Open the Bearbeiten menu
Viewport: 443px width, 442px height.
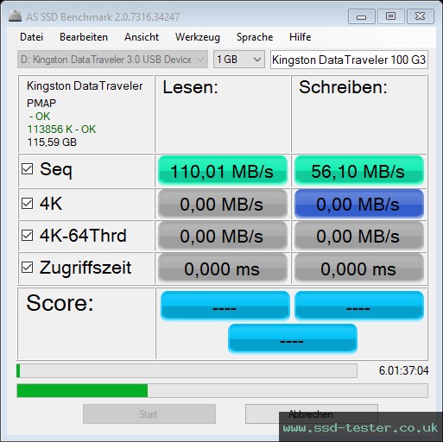pos(84,37)
